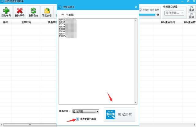Click the text area scroll-up arrow

(136, 20)
